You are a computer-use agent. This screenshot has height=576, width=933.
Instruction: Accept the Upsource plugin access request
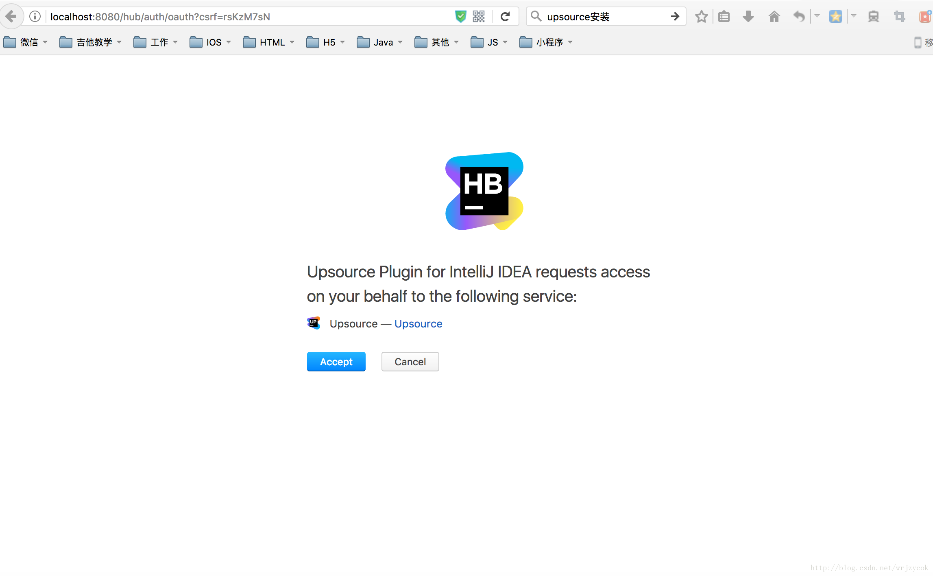point(336,362)
